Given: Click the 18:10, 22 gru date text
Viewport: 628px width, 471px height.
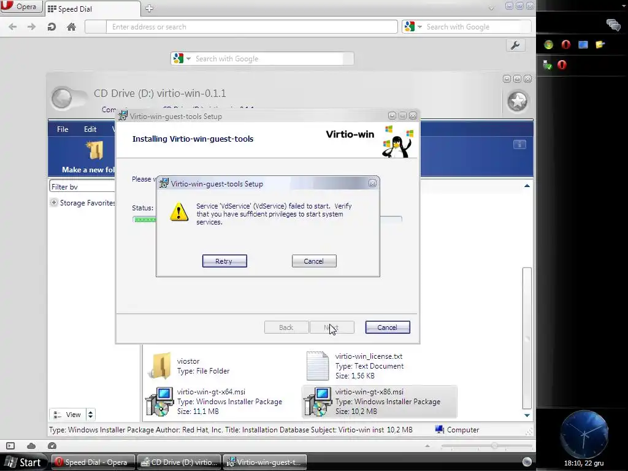Looking at the screenshot, I should (x=584, y=463).
